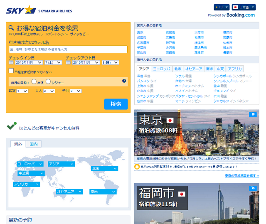Open the check-in month dropdown

click(29, 62)
